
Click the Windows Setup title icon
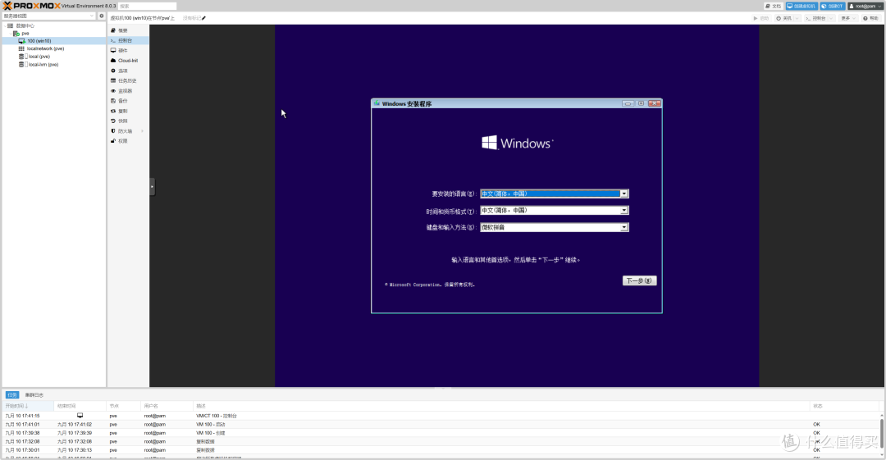(377, 103)
